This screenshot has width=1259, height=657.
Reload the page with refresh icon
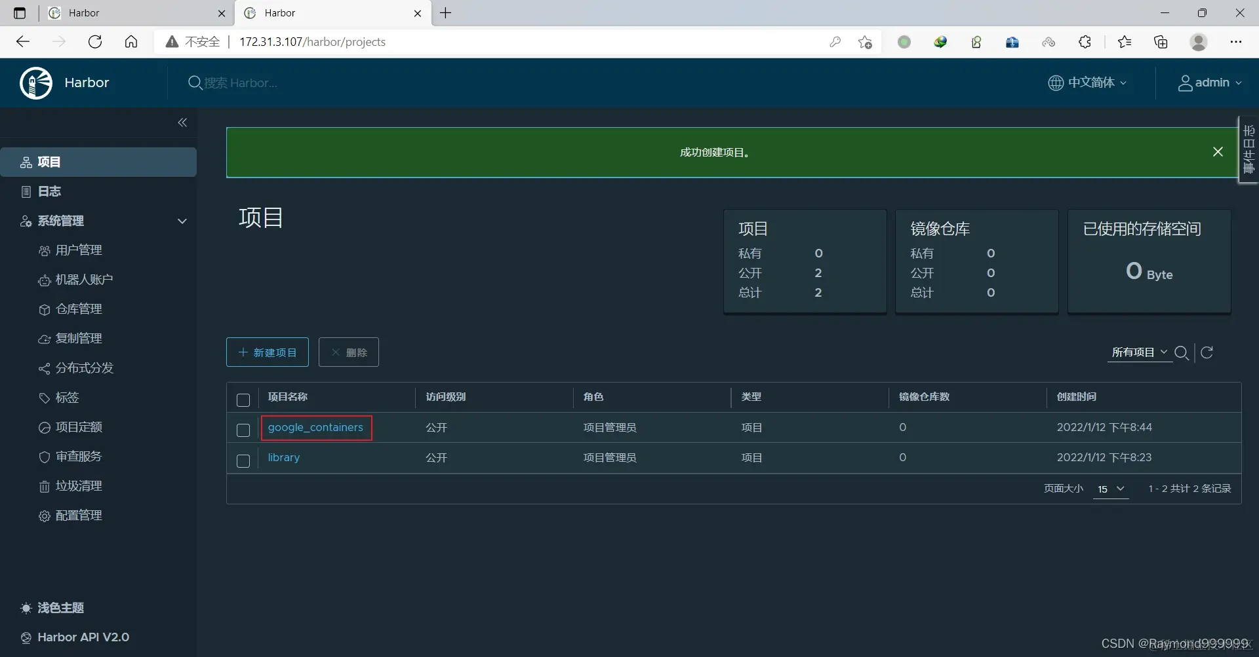[x=95, y=42]
